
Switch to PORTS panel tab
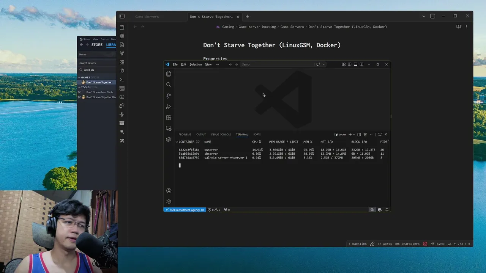[x=257, y=135]
